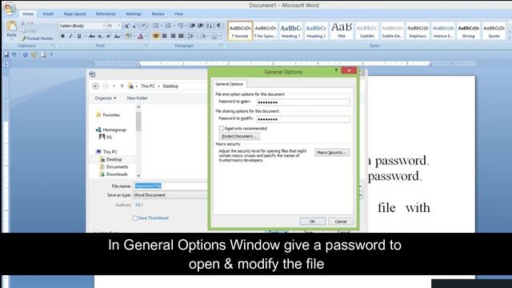
Task: Activate the Format Painter tool
Action: tap(38, 38)
